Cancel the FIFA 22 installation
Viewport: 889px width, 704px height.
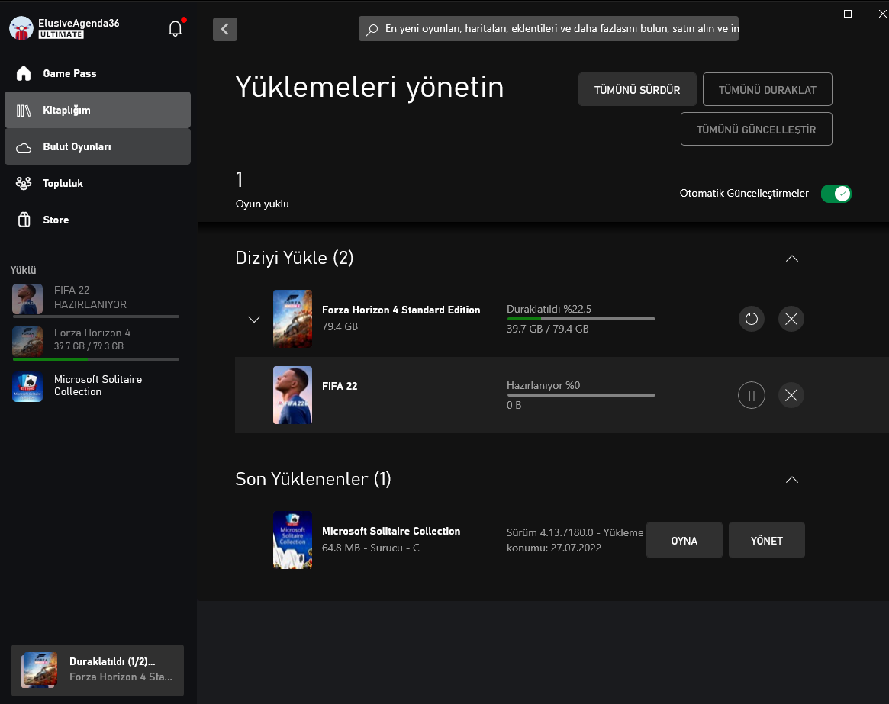pos(791,395)
